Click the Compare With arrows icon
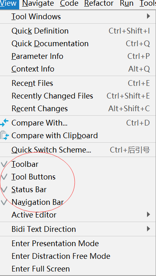Viewport: 156px width, 276px height. [x=4, y=123]
